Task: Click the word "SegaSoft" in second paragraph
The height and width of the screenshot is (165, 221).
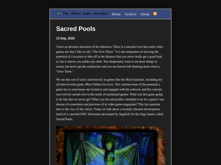Action: 124,114
